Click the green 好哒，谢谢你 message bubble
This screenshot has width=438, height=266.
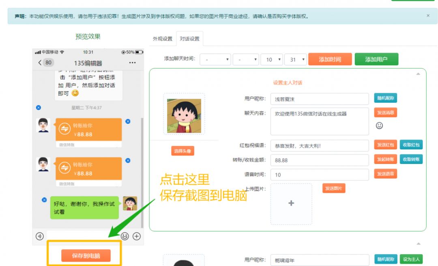tap(84, 208)
